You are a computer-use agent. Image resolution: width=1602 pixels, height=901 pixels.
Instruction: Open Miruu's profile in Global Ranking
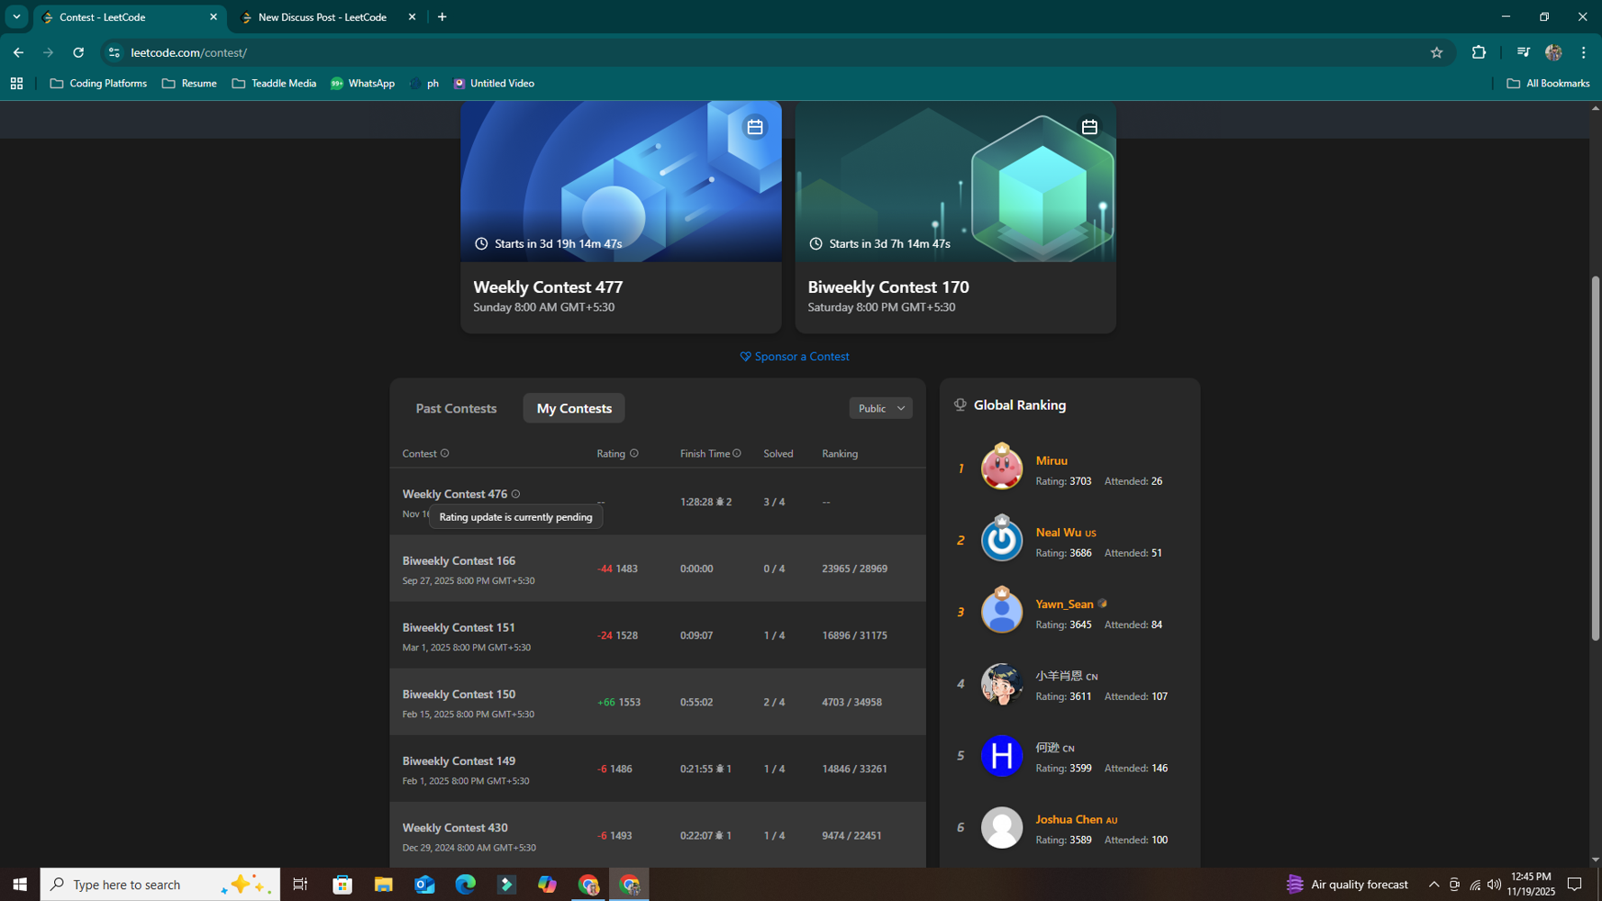coord(1051,460)
